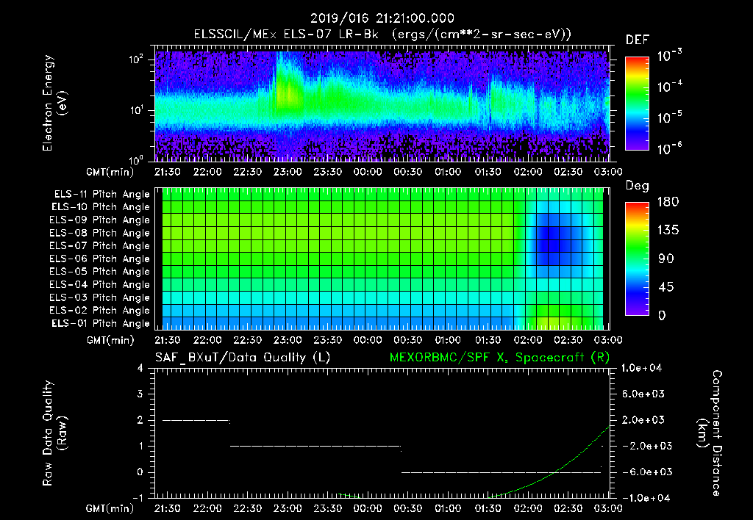Screen dimensions: 753x520
Task: Click the 'Electron Energy (eV)' axis label
Action: [x=54, y=104]
